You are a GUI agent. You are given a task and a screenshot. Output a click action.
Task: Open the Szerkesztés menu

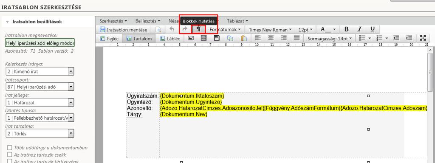(113, 21)
